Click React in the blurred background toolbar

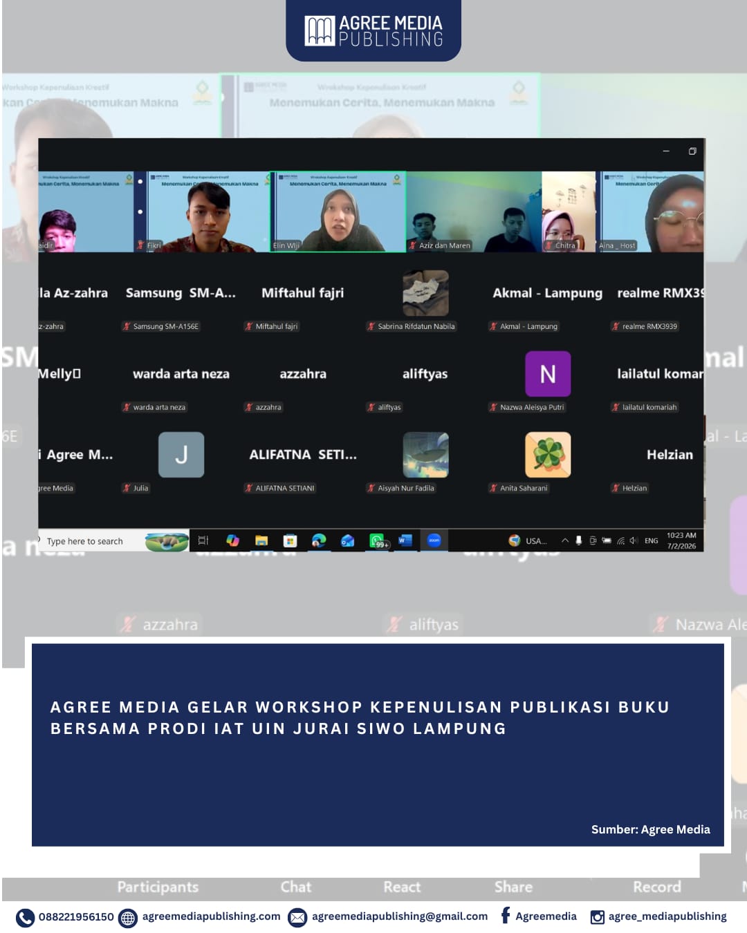pyautogui.click(x=402, y=887)
